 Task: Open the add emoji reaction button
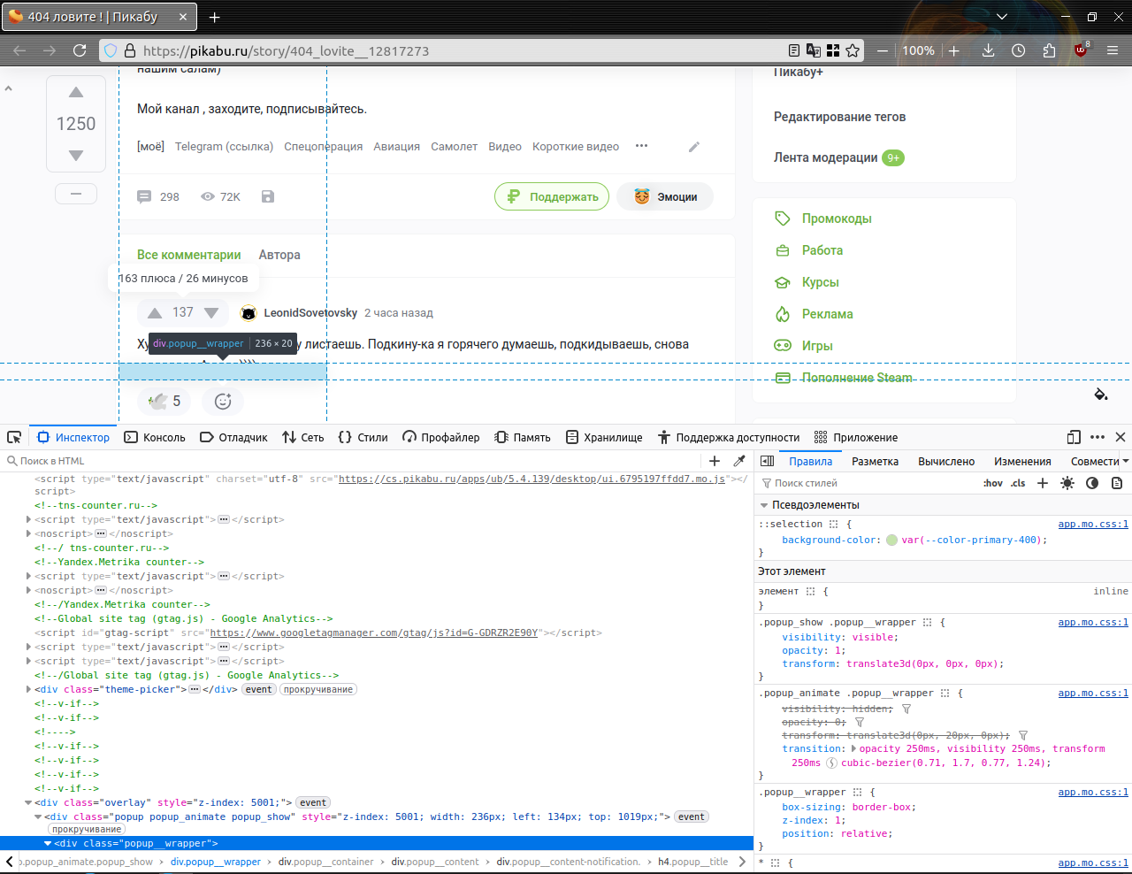pyautogui.click(x=223, y=401)
